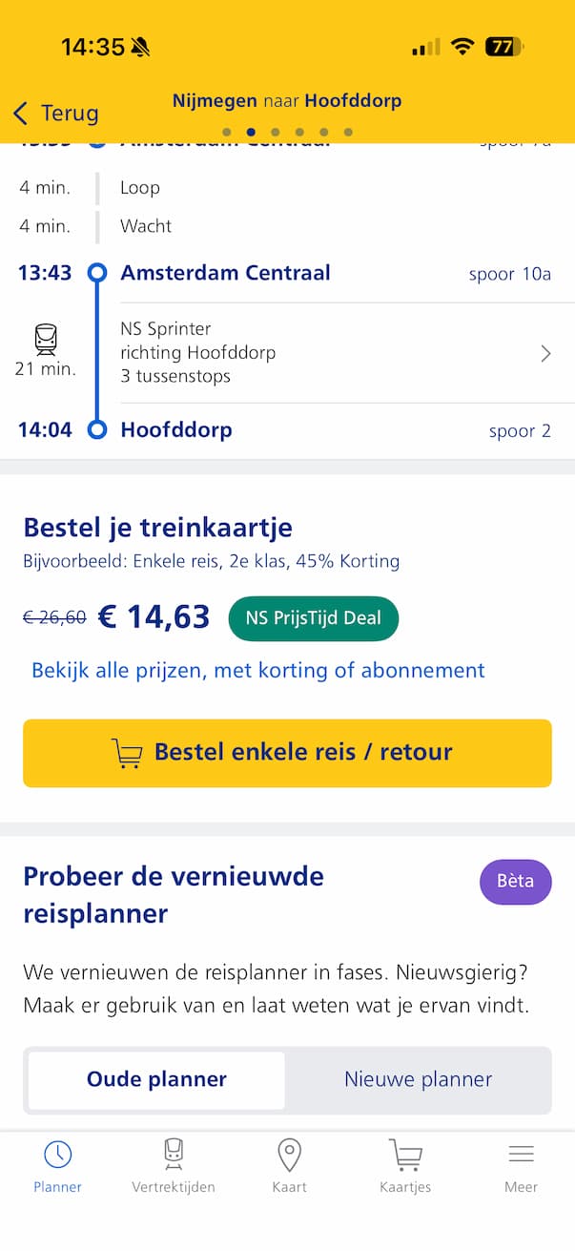Tap the Hoofddorp stop circle on the route line
This screenshot has width=575, height=1251.
pos(97,429)
